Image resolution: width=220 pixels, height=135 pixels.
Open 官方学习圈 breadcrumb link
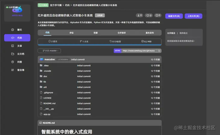pos(56,5)
